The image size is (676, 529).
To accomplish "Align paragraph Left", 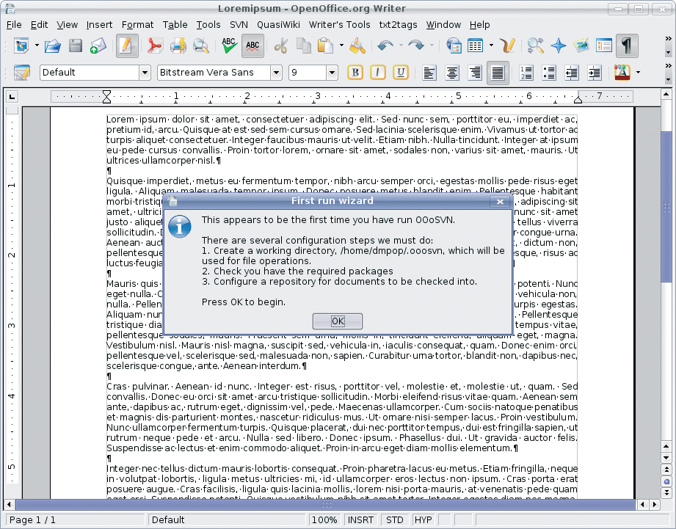I will coord(429,73).
